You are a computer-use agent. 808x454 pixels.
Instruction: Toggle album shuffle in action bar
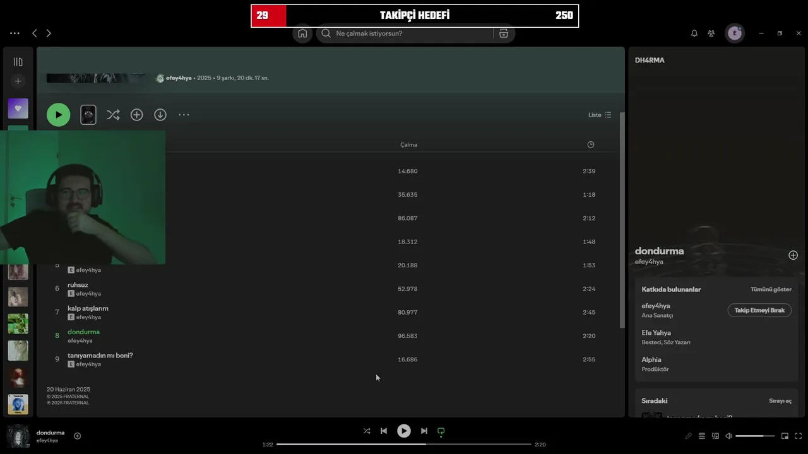point(113,115)
